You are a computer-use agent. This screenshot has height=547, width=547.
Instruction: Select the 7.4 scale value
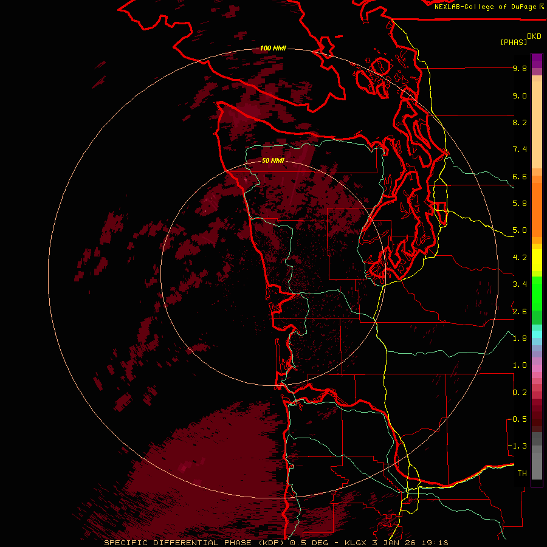[x=520, y=150]
